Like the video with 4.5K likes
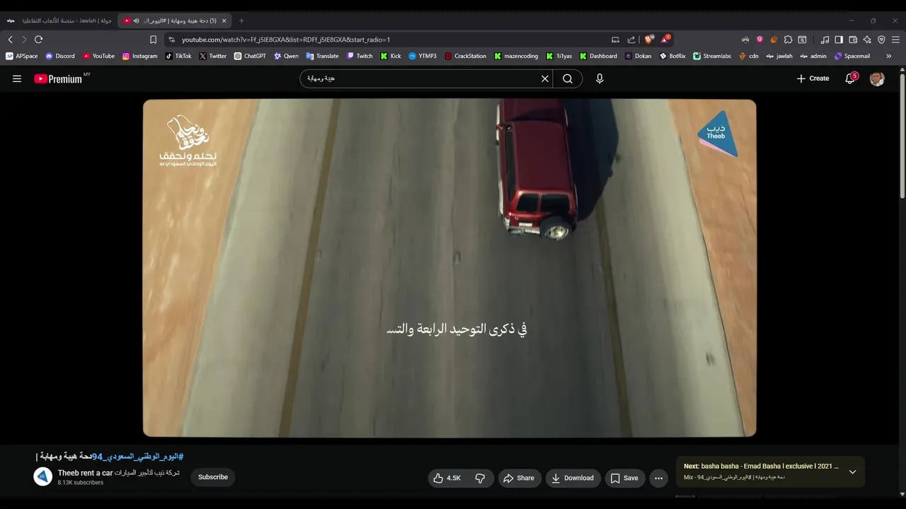Image resolution: width=906 pixels, height=509 pixels. 447,478
